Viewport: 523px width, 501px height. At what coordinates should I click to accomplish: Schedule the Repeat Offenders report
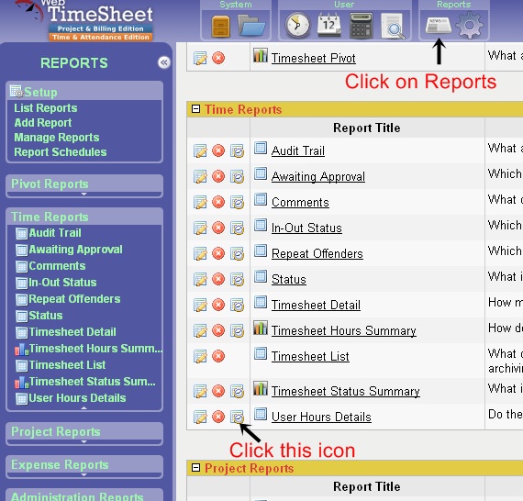[x=237, y=253]
